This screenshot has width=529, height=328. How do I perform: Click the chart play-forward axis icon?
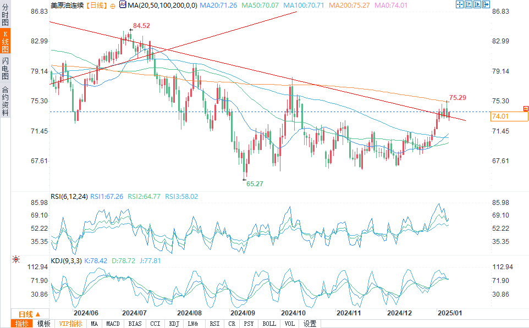click(477, 4)
